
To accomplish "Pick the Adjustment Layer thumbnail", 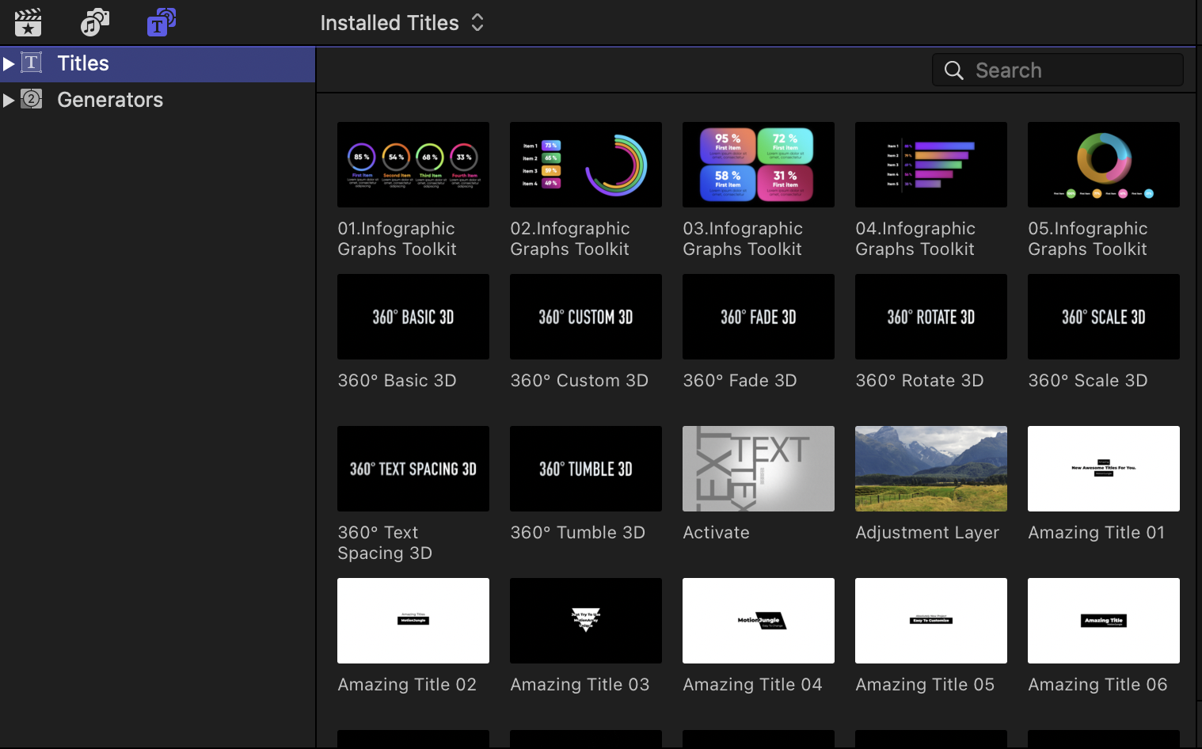I will click(x=930, y=469).
